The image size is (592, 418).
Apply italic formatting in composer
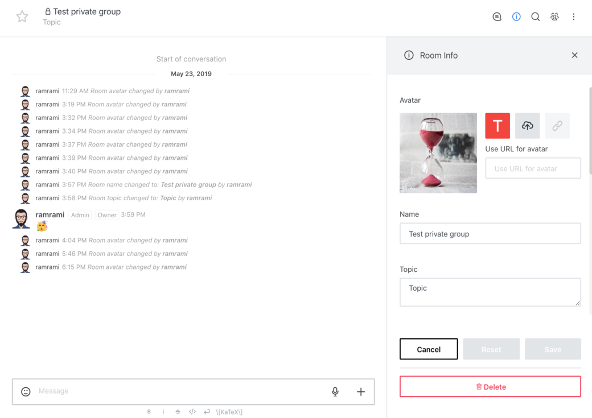click(163, 412)
